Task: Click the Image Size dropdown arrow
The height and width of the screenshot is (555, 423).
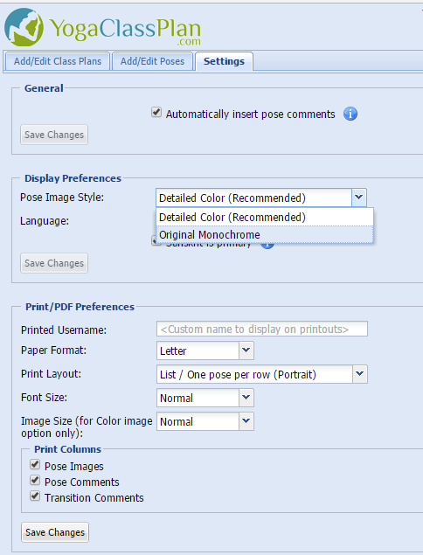Action: [246, 421]
